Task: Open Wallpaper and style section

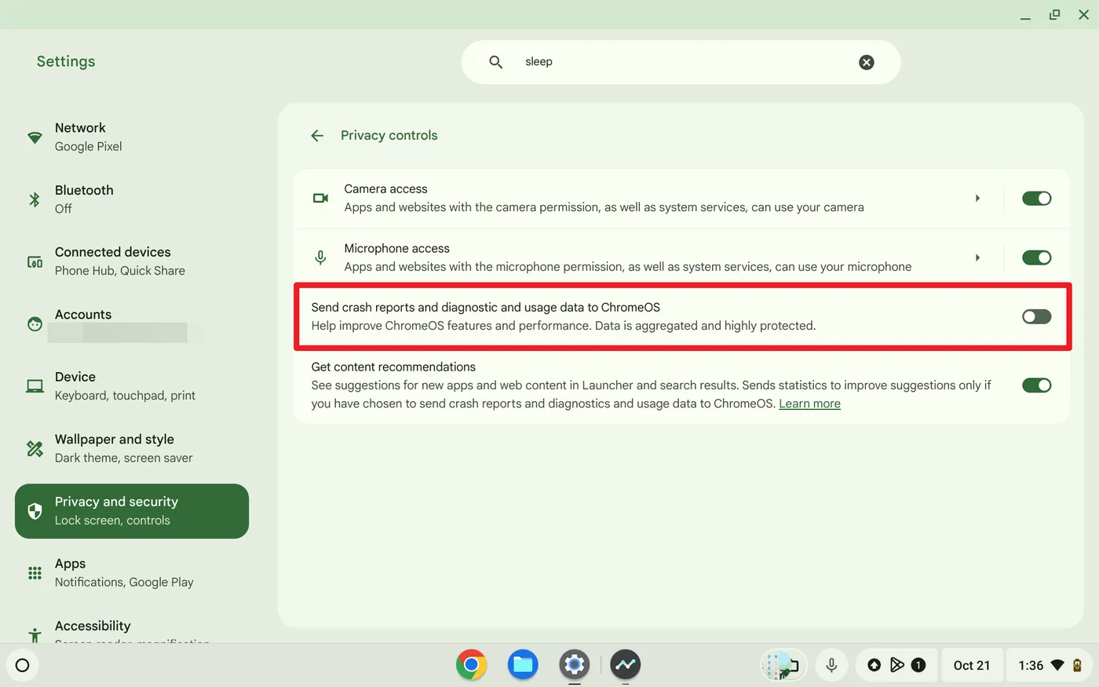Action: (x=132, y=448)
